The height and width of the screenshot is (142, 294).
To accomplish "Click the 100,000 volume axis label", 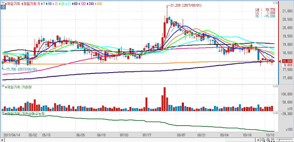I will coord(287,94).
